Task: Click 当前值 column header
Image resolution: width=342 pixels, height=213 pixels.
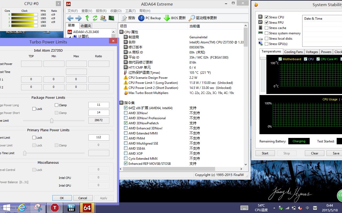Action: click(x=195, y=26)
